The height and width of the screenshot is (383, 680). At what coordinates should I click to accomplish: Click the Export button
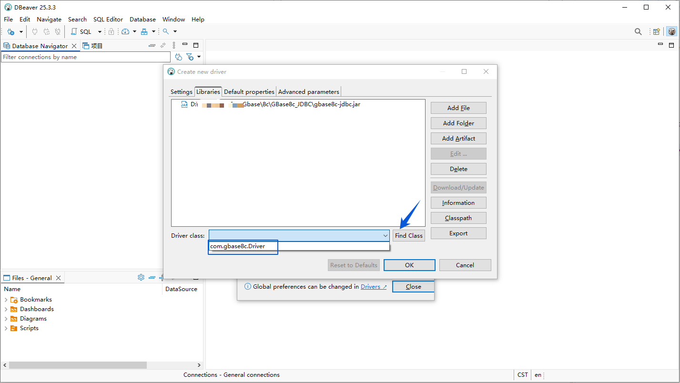(x=458, y=233)
